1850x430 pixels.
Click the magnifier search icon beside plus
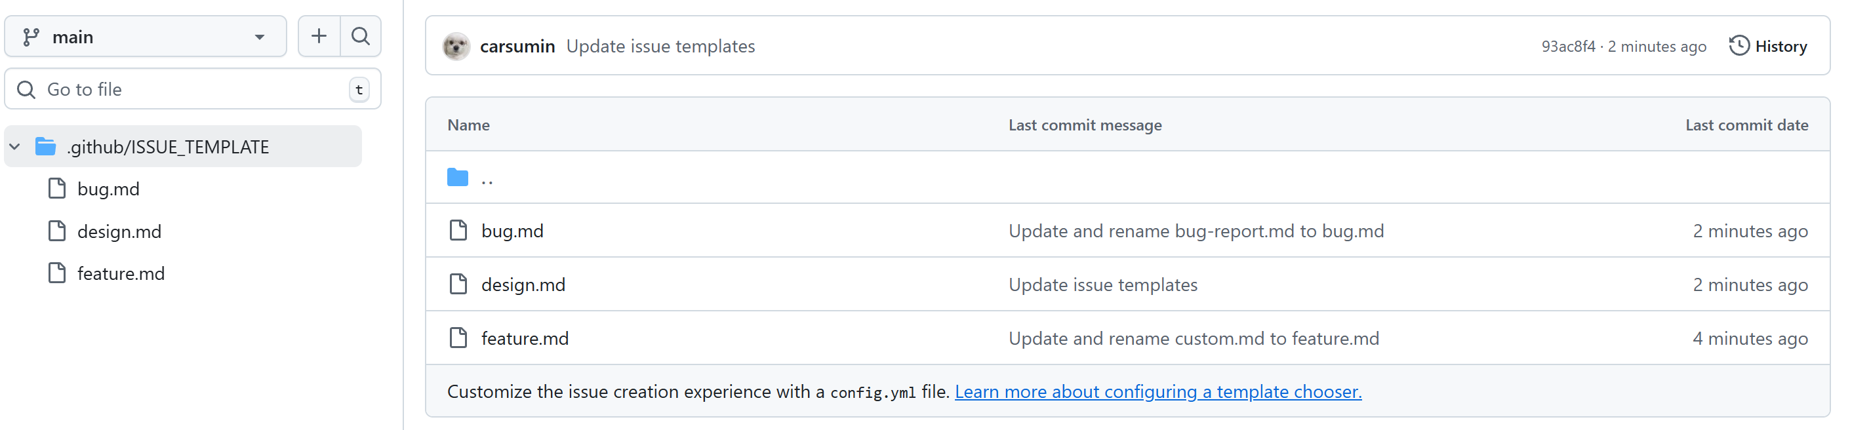(x=361, y=36)
